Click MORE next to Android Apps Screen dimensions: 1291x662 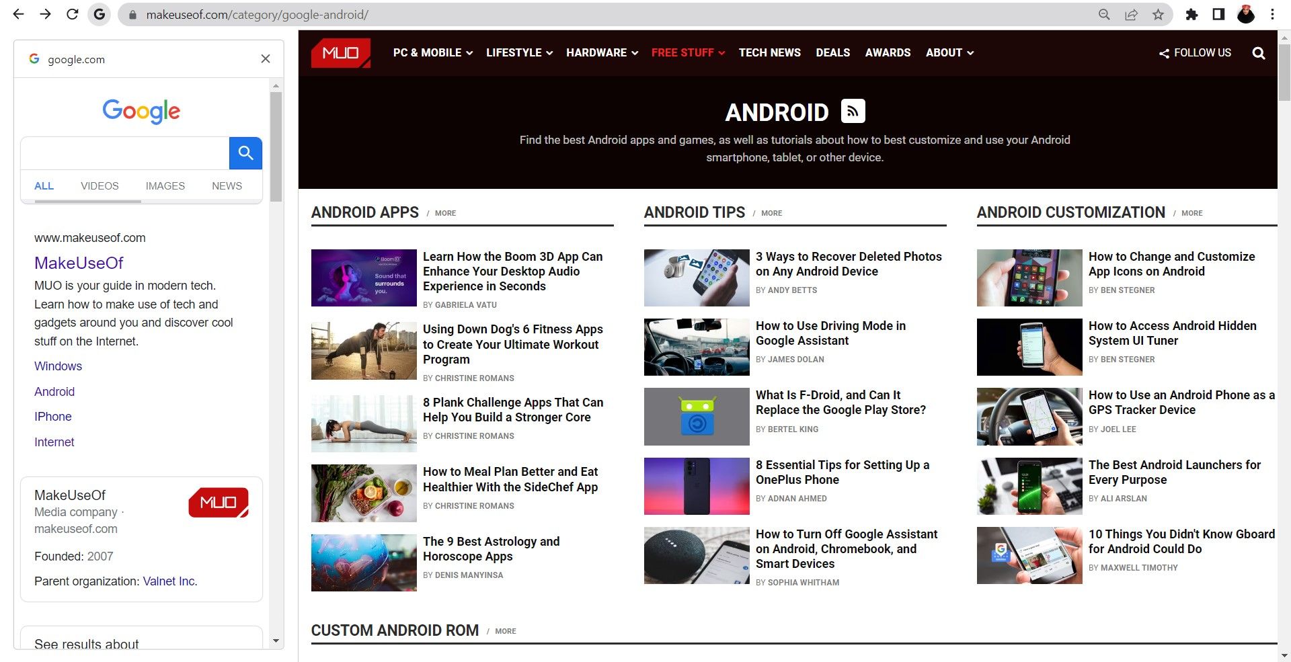tap(445, 213)
